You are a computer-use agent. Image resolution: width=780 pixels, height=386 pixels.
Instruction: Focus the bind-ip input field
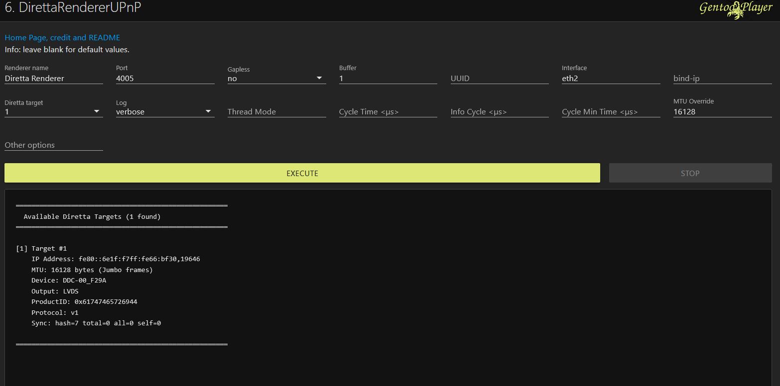[723, 78]
